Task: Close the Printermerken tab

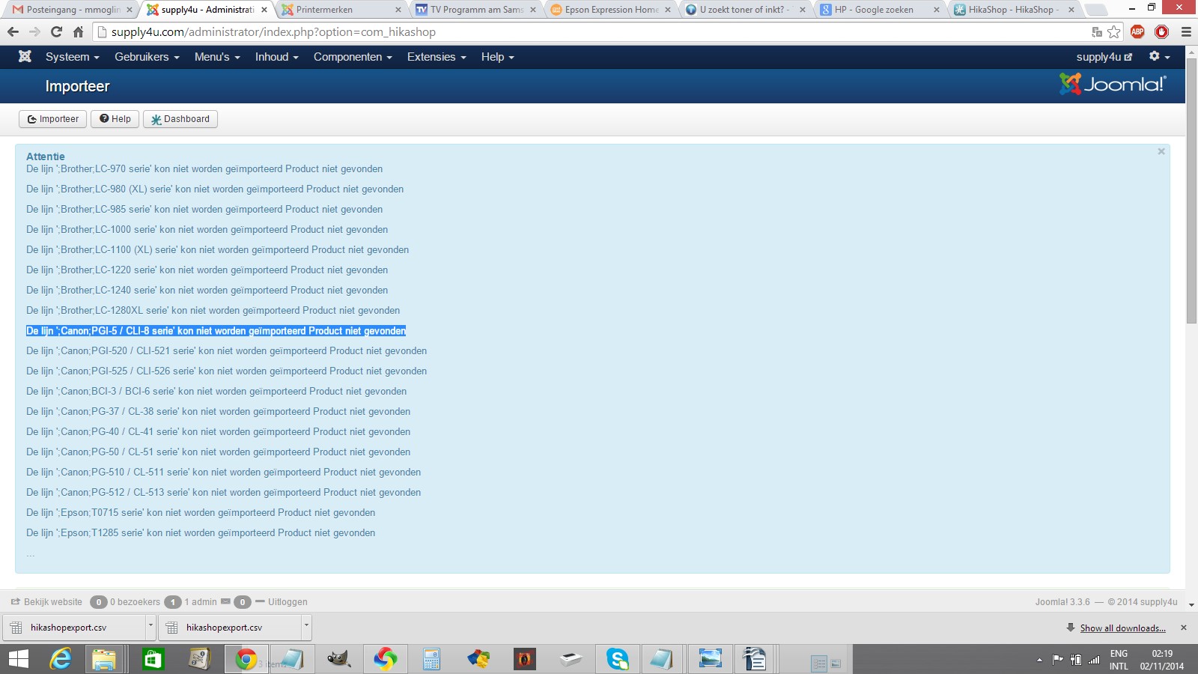Action: tap(398, 10)
